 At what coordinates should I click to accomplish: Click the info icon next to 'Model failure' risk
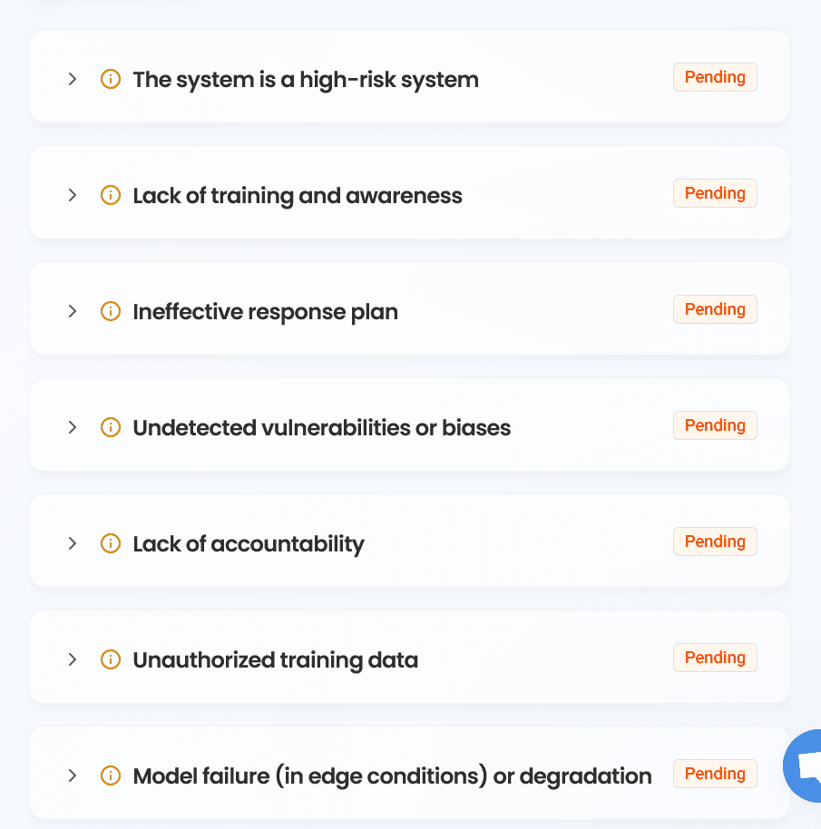pos(110,775)
